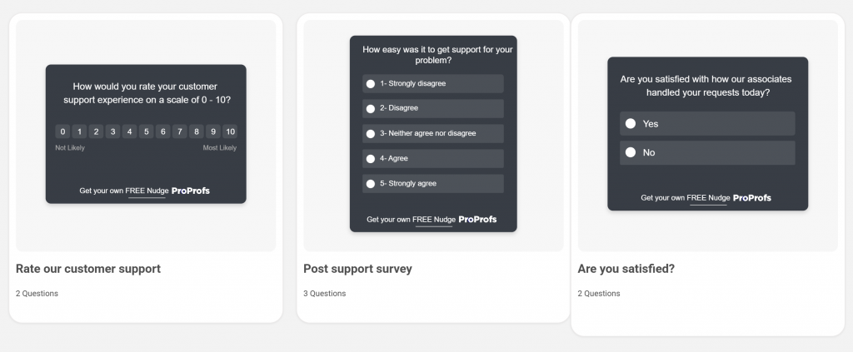853x352 pixels.
Task: Pick rating 8 on the scale
Action: click(196, 131)
